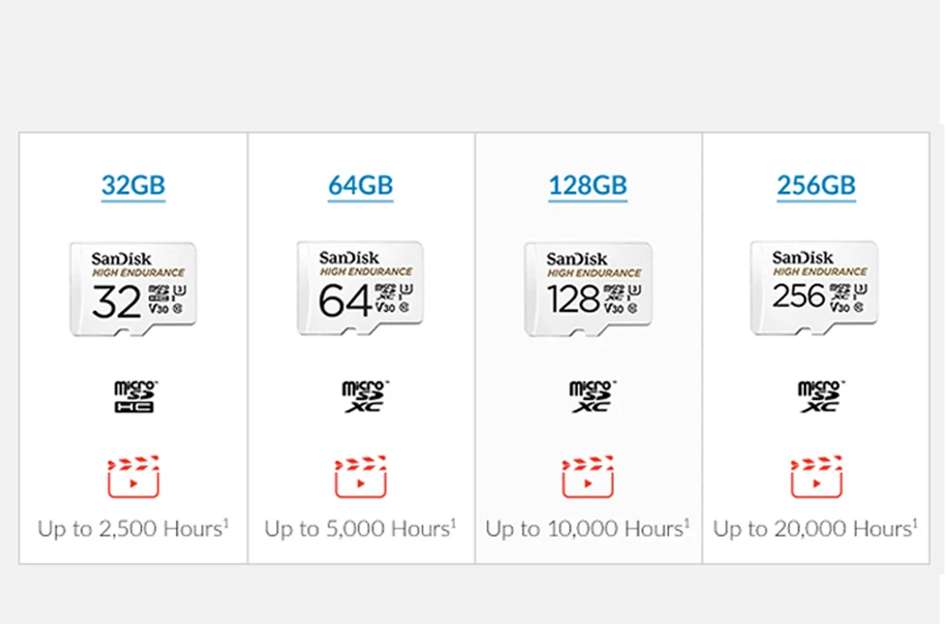This screenshot has width=946, height=624.
Task: Open the 64GB capacity link
Action: click(x=360, y=184)
